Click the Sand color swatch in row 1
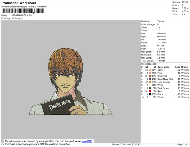The width and height of the screenshot is (190, 147). pyautogui.click(x=150, y=70)
